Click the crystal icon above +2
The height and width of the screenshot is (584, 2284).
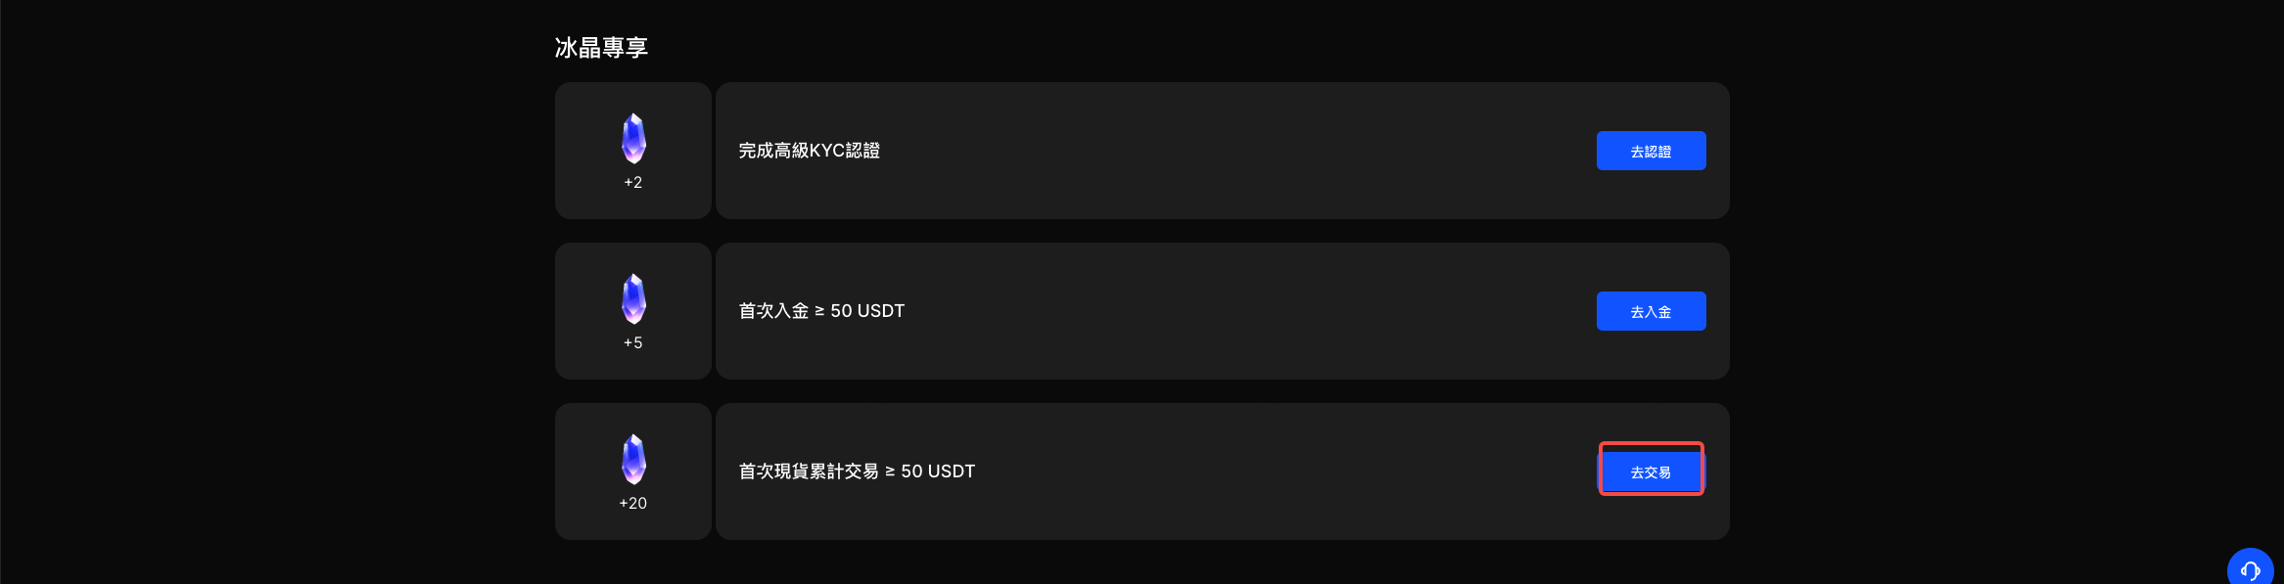pyautogui.click(x=633, y=138)
